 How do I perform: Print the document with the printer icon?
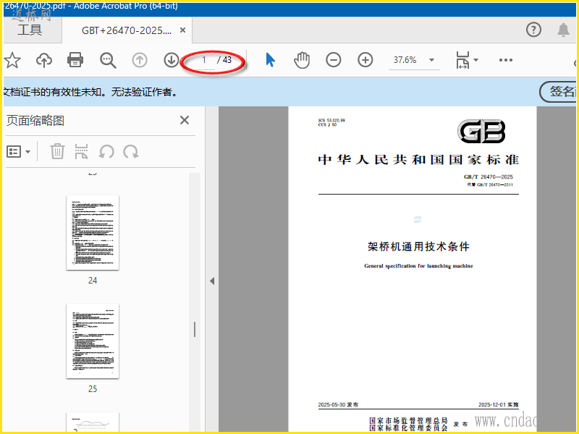[x=75, y=60]
